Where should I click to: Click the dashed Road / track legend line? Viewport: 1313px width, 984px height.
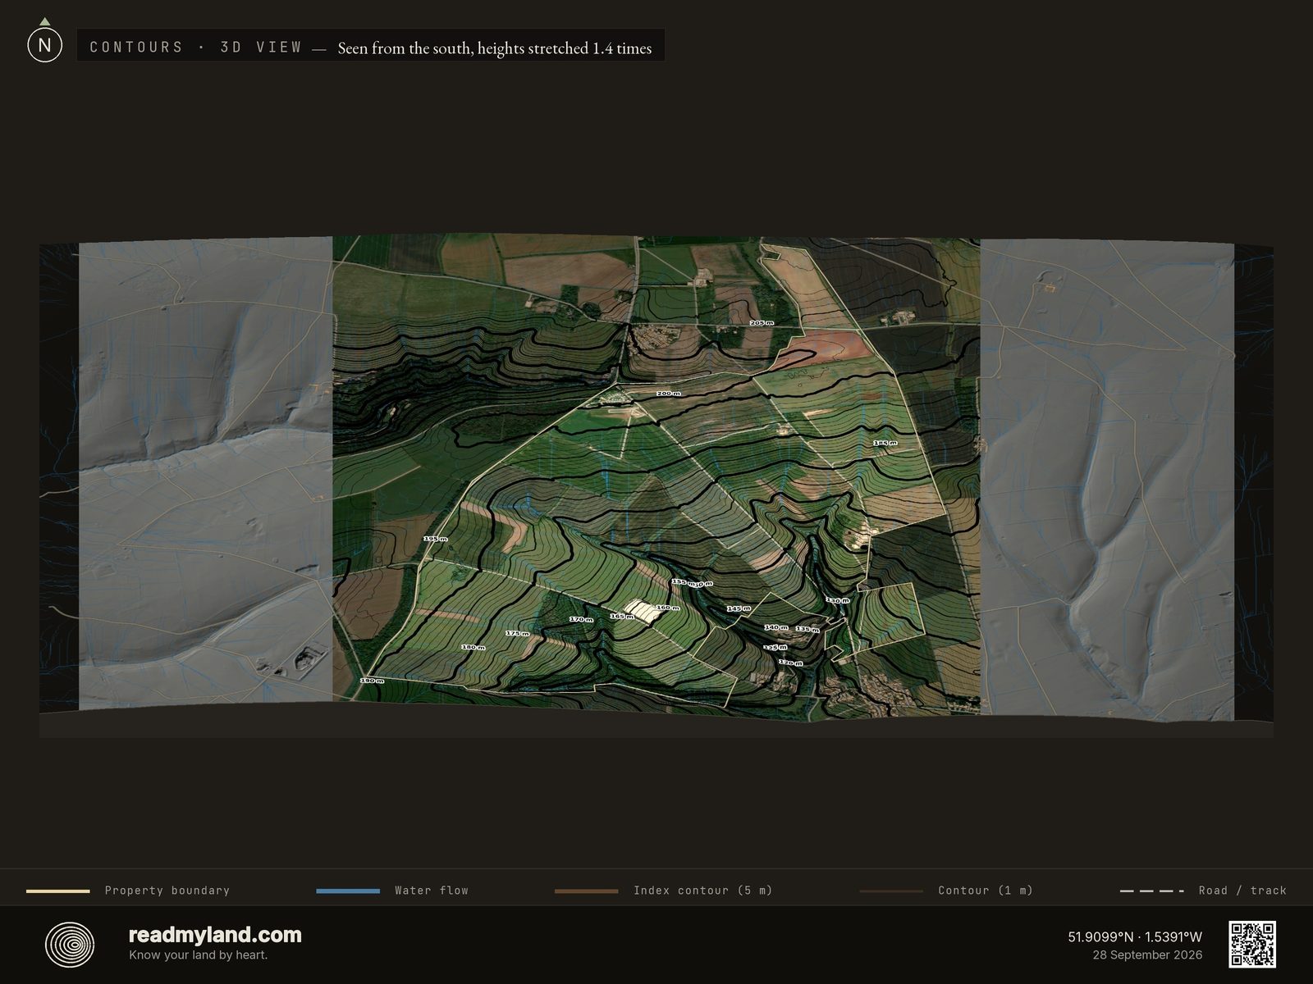(1152, 891)
